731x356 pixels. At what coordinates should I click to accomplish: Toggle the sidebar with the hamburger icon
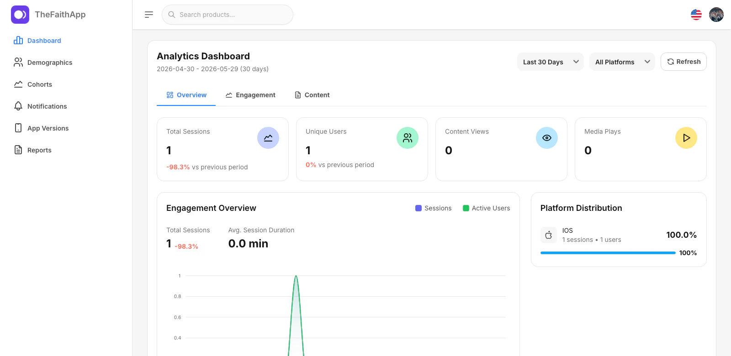pyautogui.click(x=149, y=15)
